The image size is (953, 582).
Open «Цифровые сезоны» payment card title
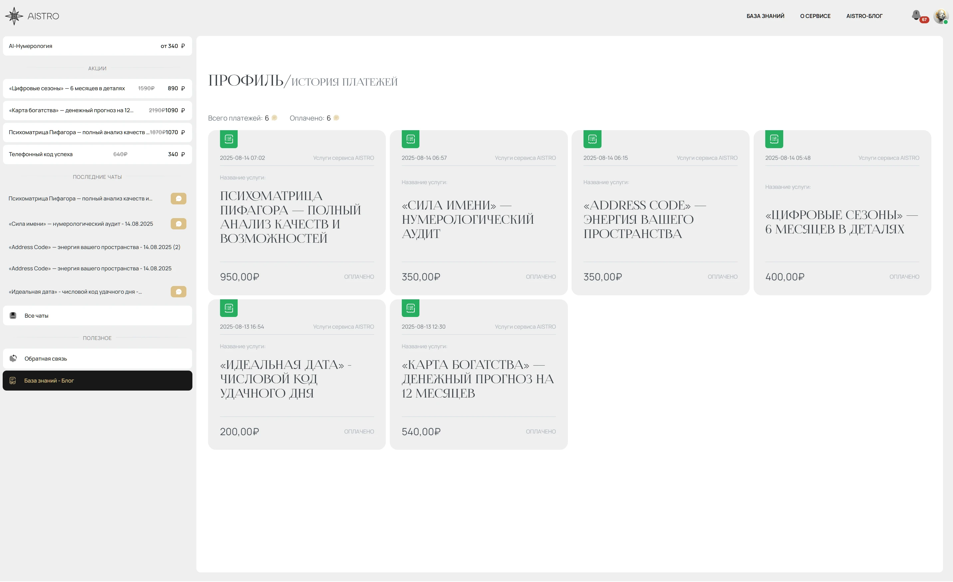pyautogui.click(x=841, y=222)
